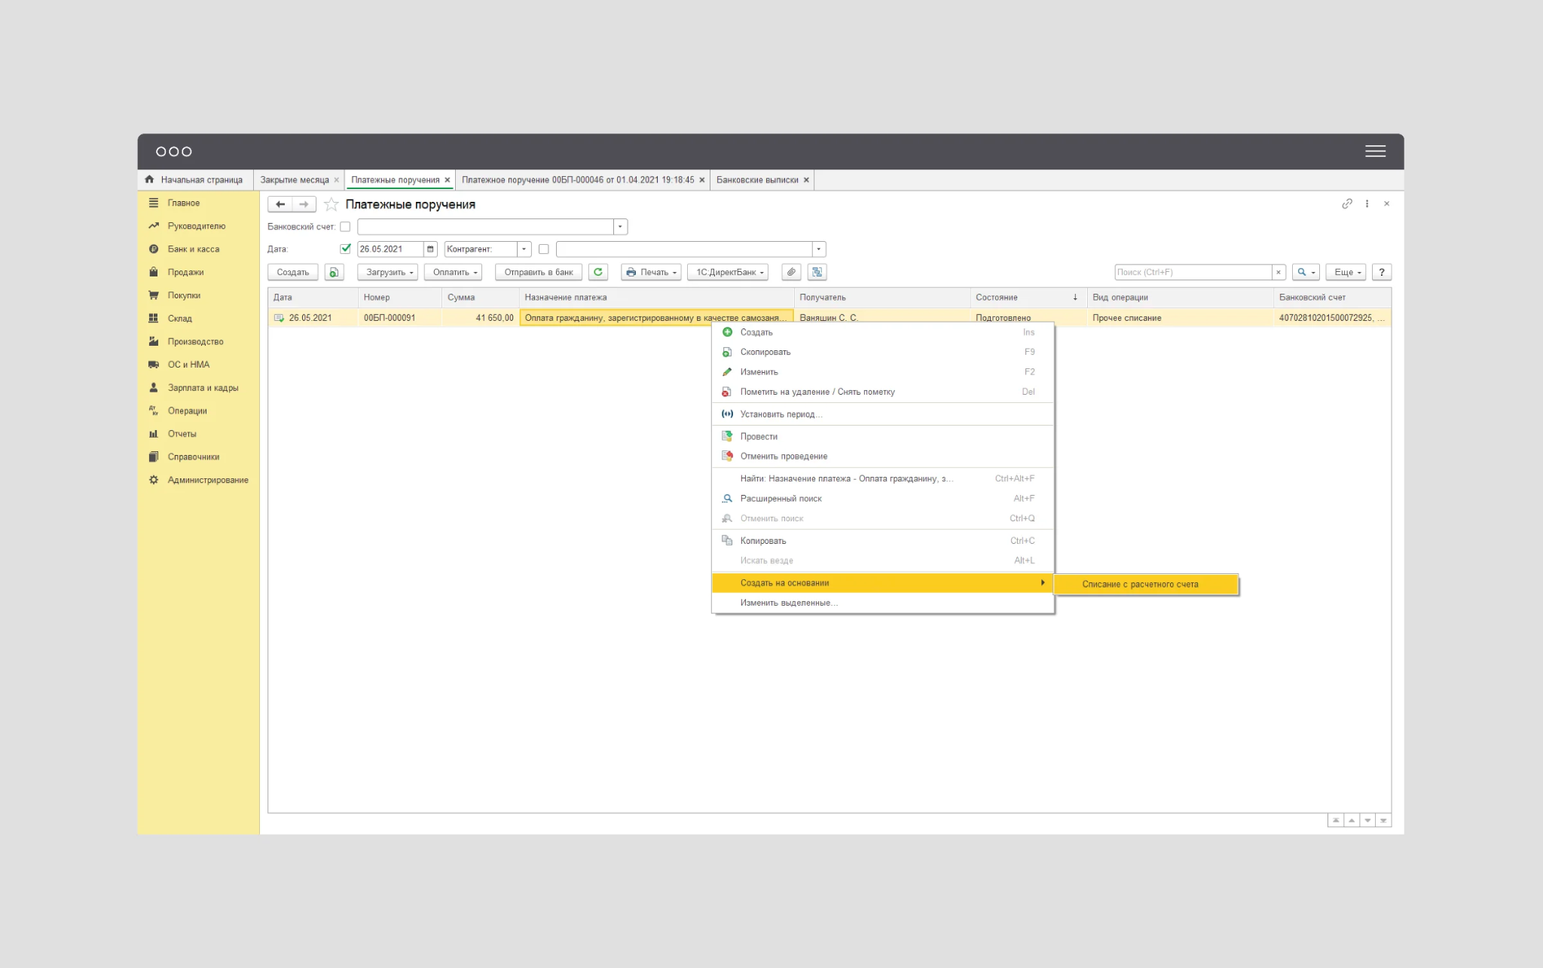The width and height of the screenshot is (1543, 968).
Task: Open the three-dot form options menu
Action: click(1367, 204)
